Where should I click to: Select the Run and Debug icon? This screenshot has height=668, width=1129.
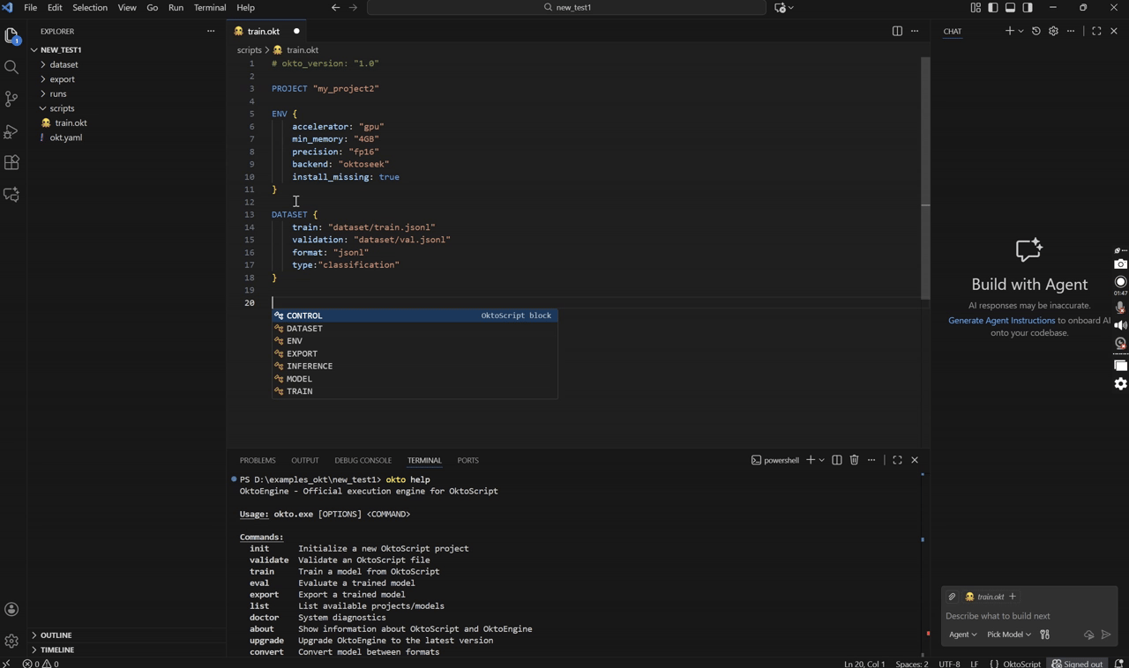click(11, 132)
